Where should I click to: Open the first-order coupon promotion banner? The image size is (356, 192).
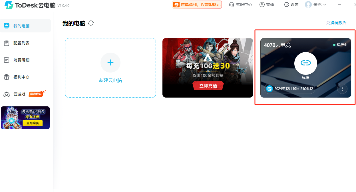[x=197, y=5]
